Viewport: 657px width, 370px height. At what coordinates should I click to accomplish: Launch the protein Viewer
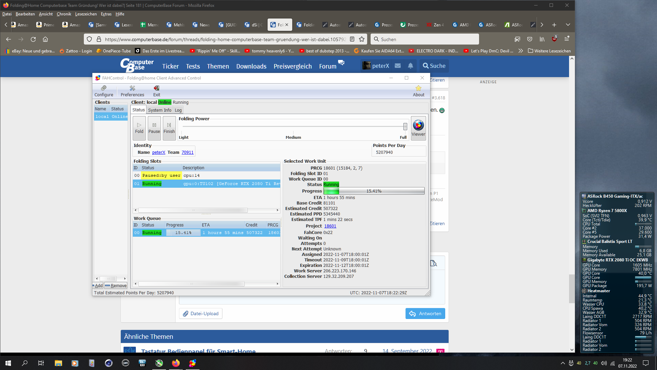pyautogui.click(x=418, y=128)
